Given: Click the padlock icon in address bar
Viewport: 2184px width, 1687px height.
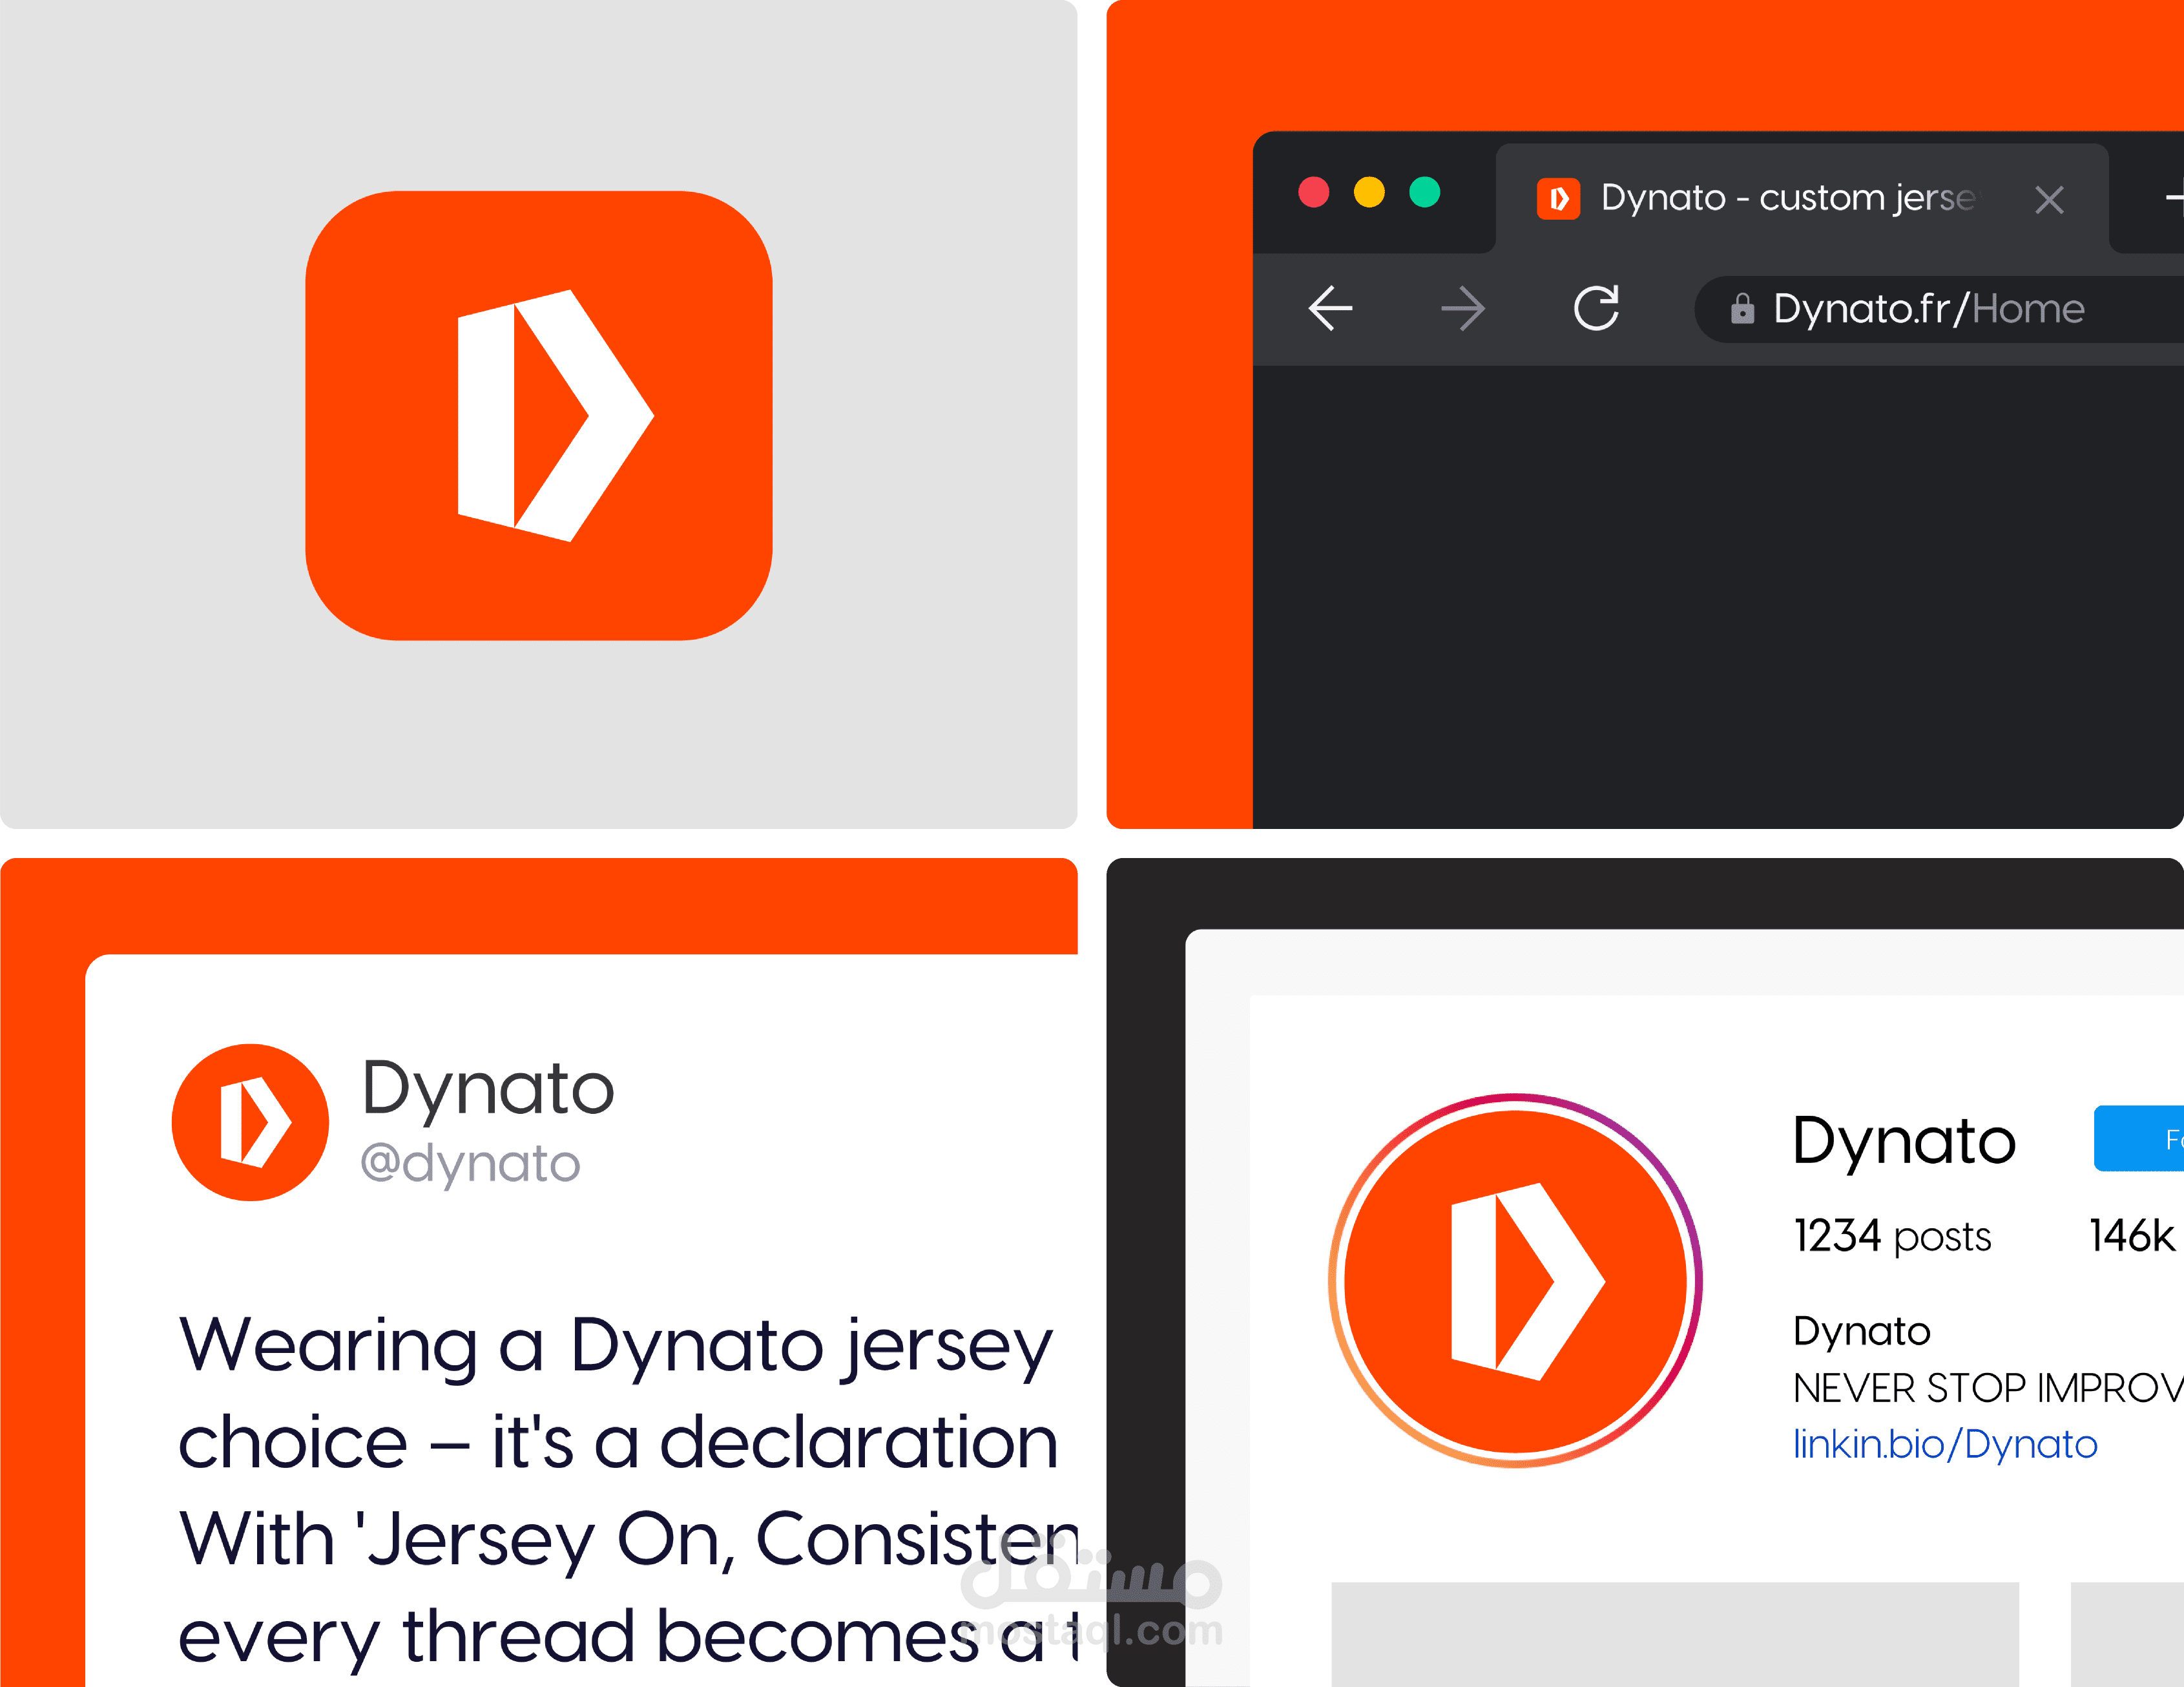Looking at the screenshot, I should click(x=1742, y=309).
